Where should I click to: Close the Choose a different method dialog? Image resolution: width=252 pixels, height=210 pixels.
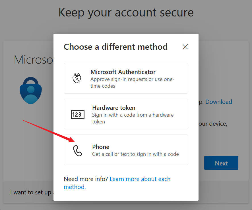coord(185,47)
